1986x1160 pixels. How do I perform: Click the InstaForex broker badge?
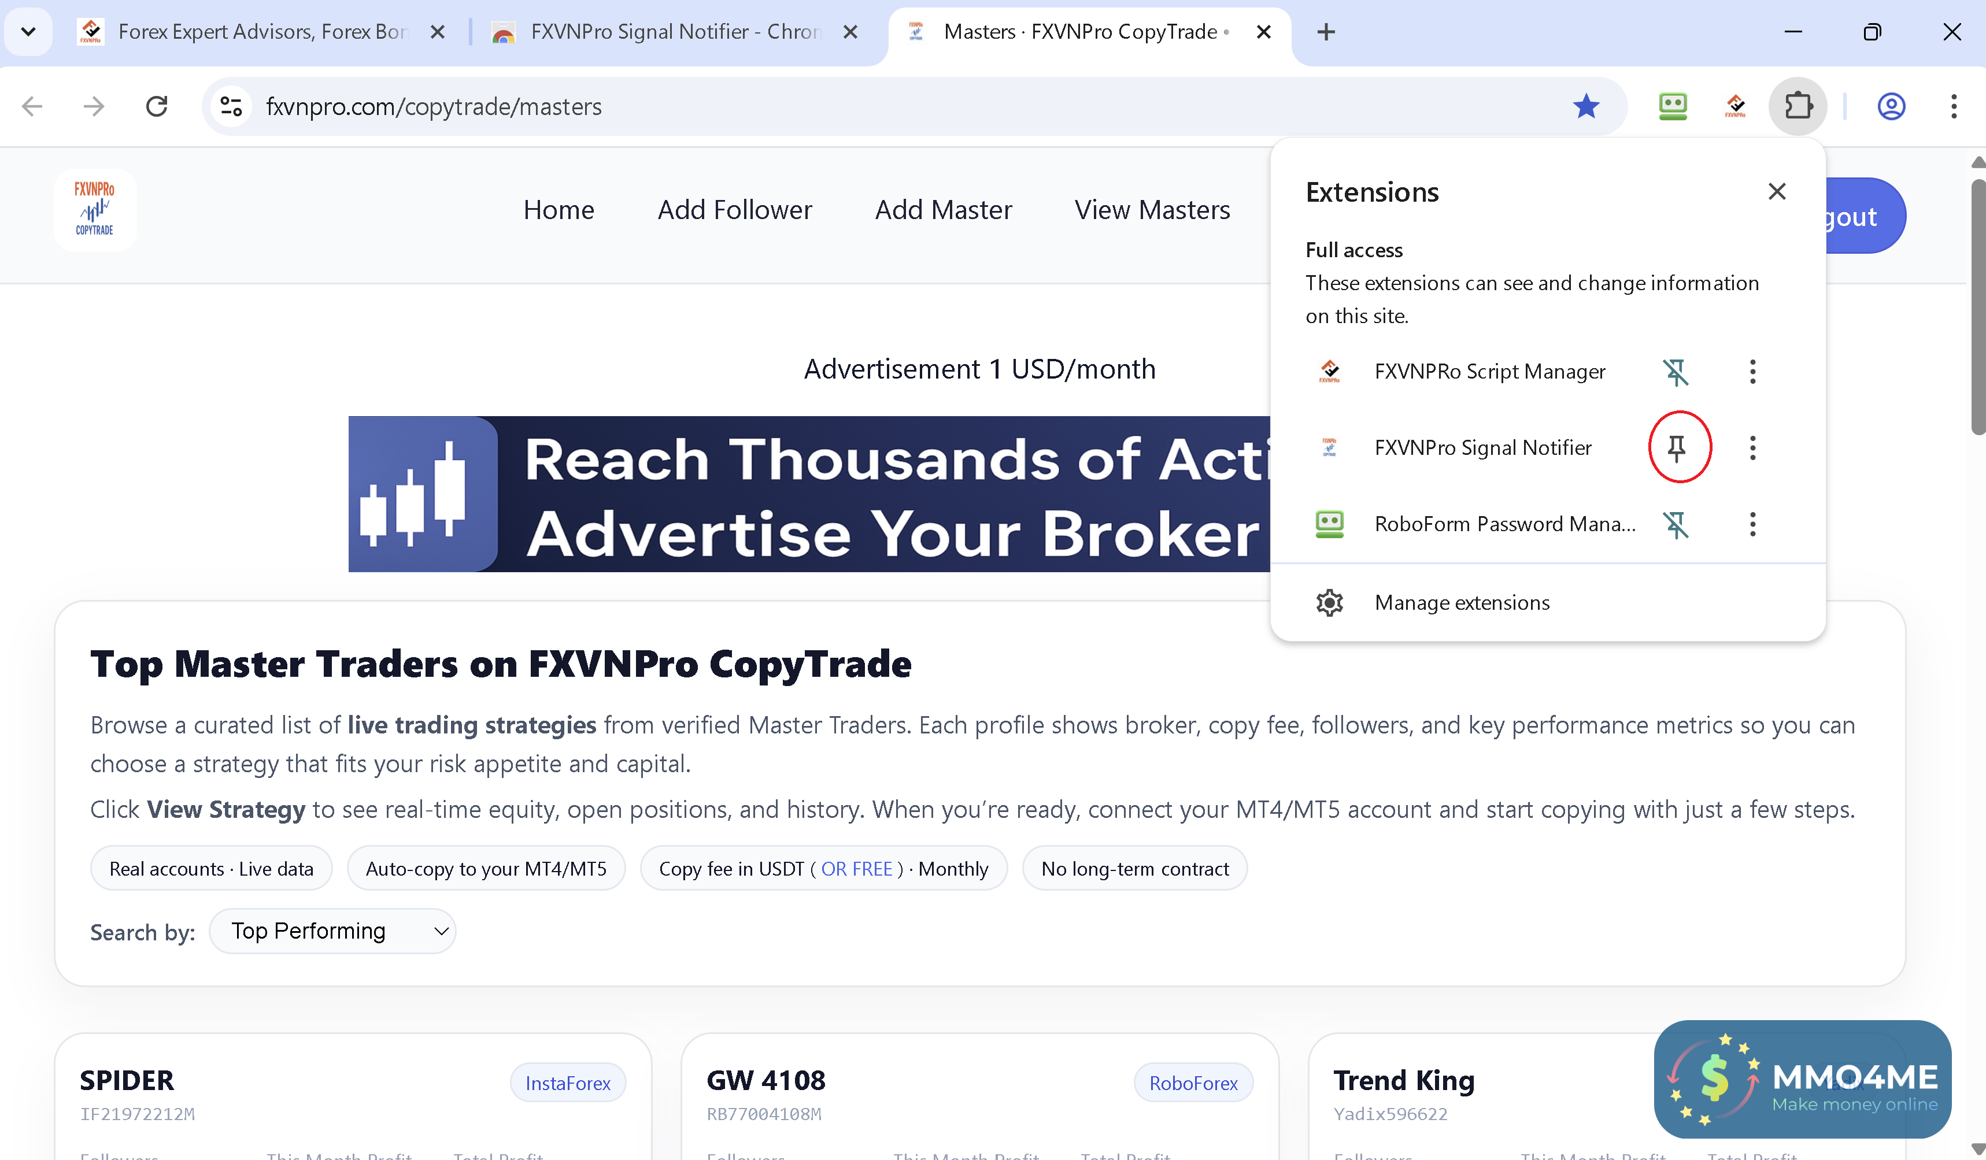click(x=567, y=1084)
